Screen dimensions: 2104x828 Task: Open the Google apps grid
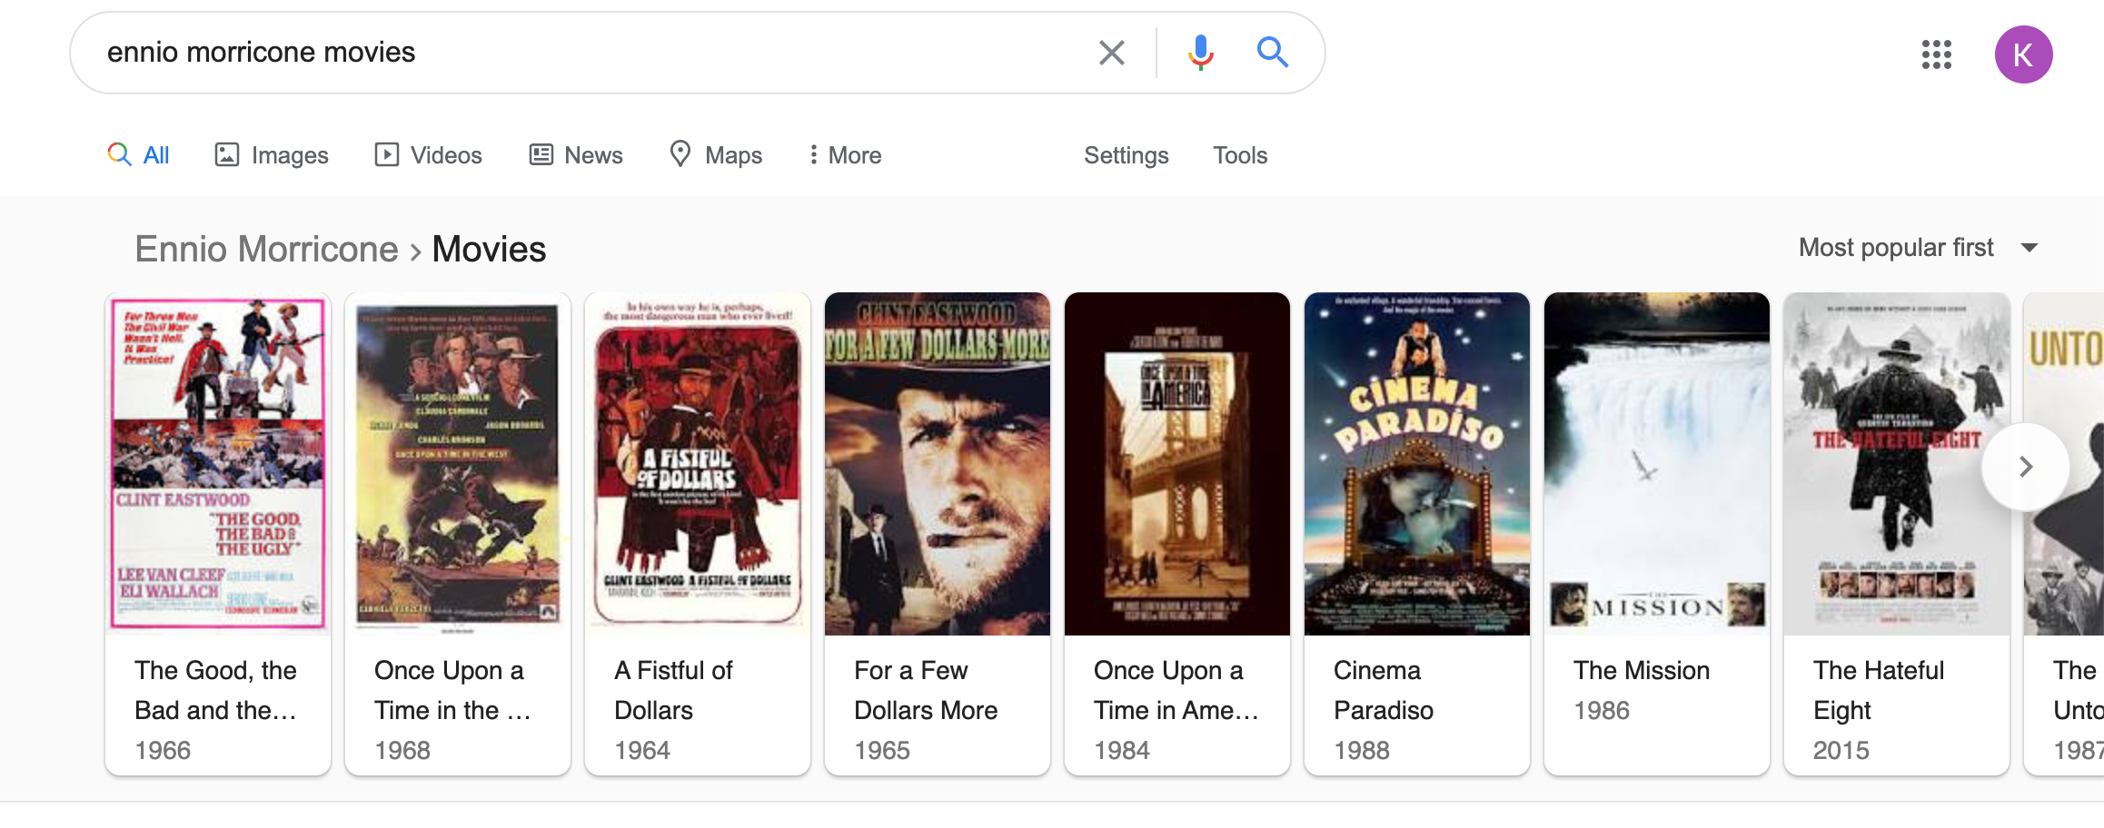(x=1936, y=54)
